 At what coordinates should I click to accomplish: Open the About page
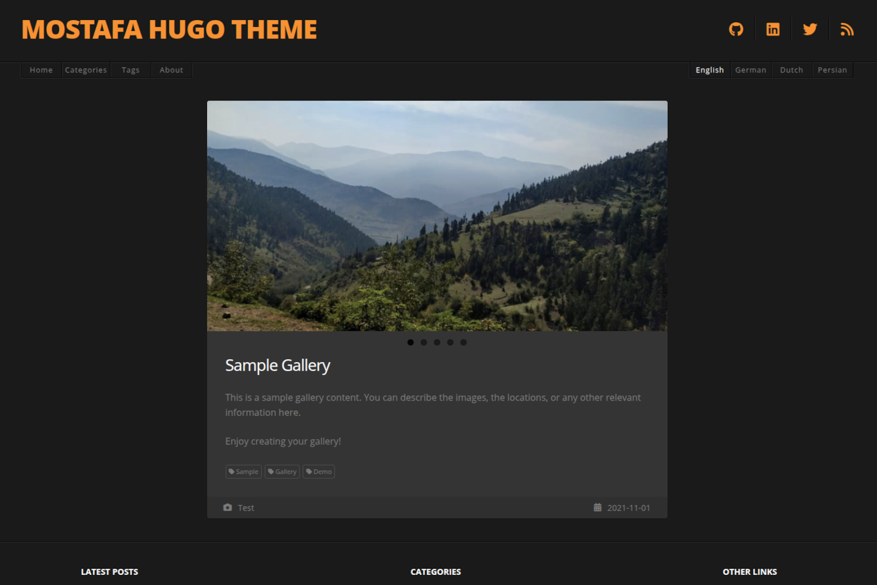click(171, 70)
